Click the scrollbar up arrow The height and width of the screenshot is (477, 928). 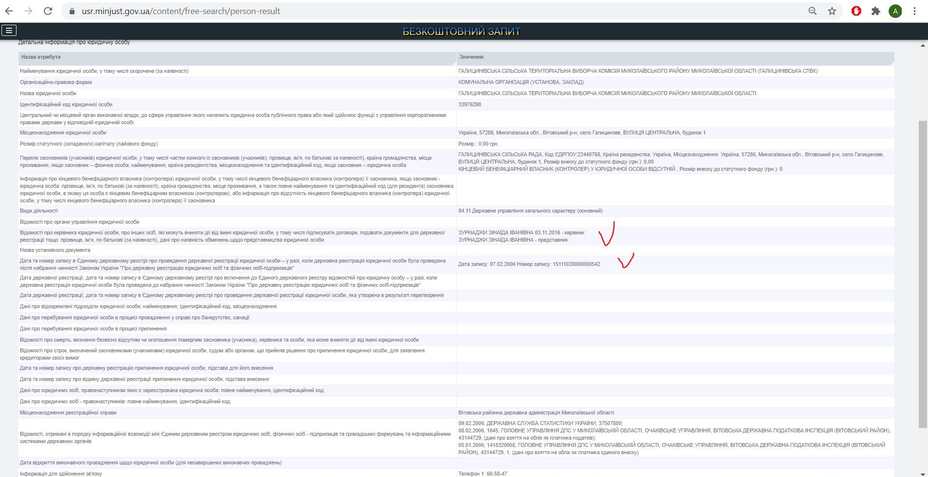point(923,45)
